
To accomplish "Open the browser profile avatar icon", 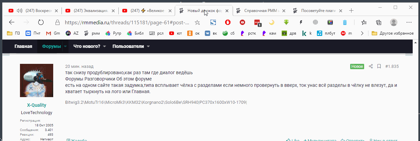I will pos(393,23).
